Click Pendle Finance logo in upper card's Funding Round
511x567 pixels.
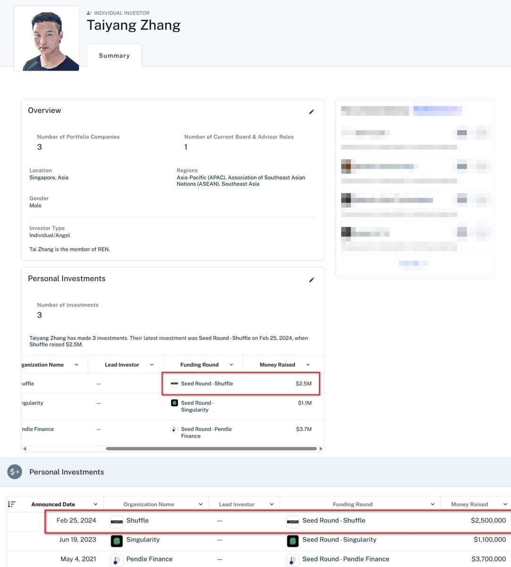pos(174,430)
